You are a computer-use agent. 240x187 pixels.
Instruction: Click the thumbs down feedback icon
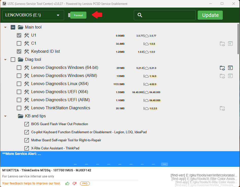75,183
